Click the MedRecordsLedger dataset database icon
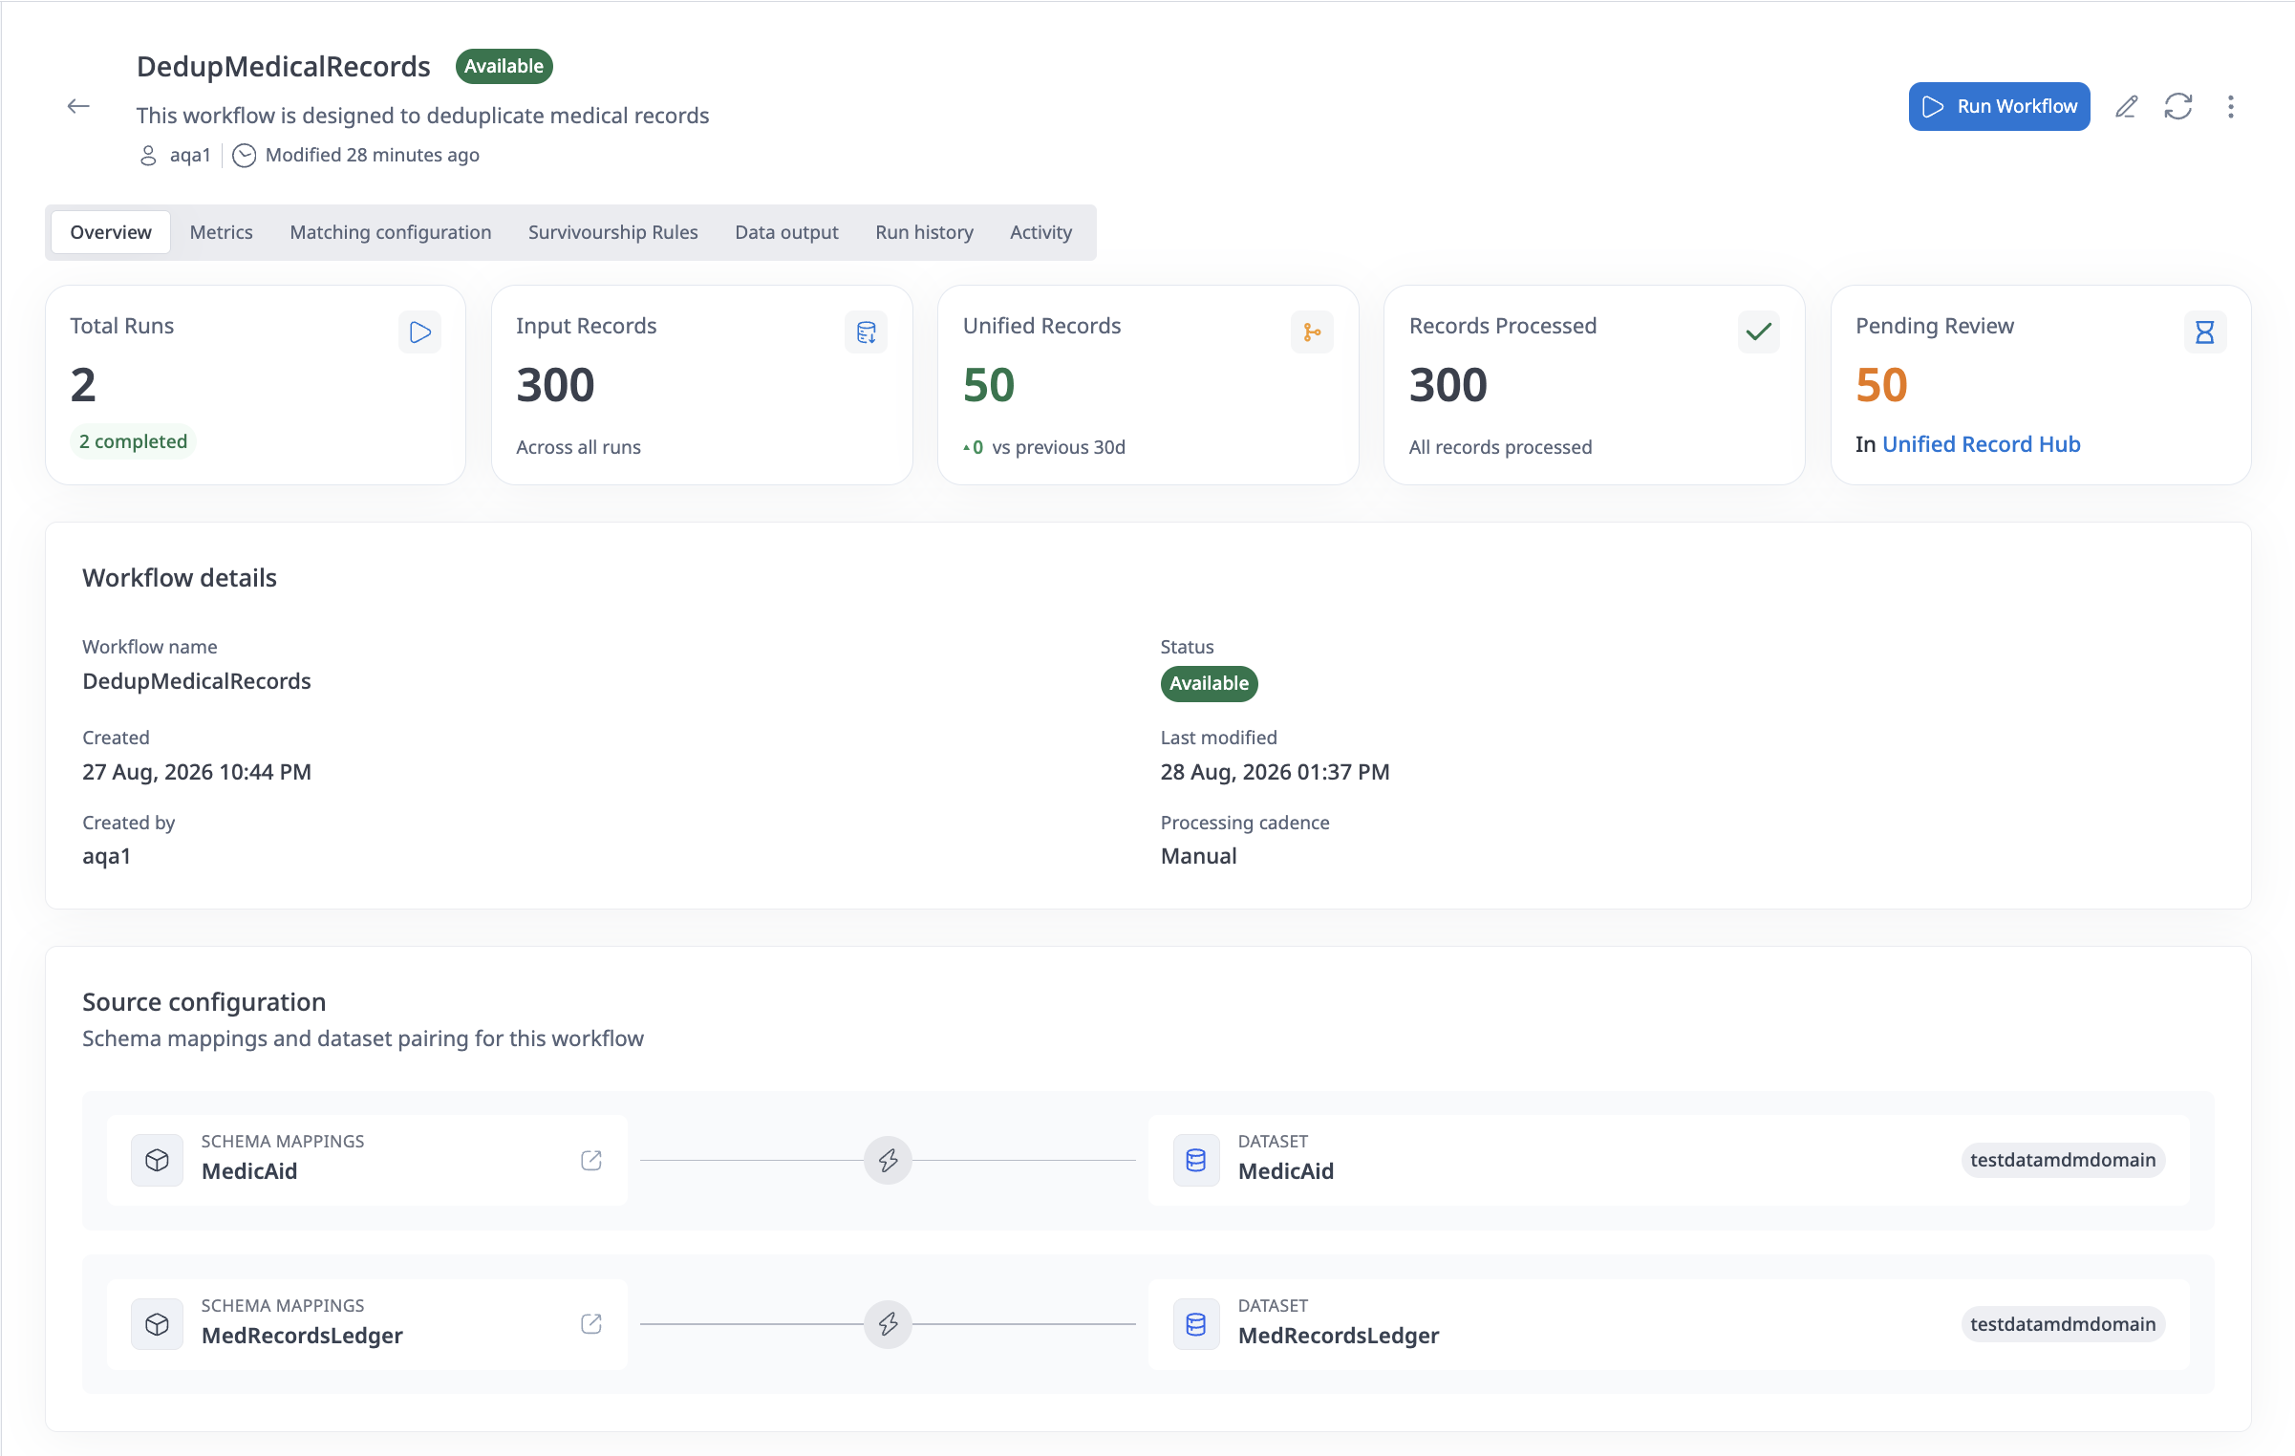 pos(1195,1324)
